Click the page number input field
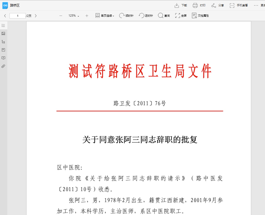265x215 pixels. tap(18, 16)
